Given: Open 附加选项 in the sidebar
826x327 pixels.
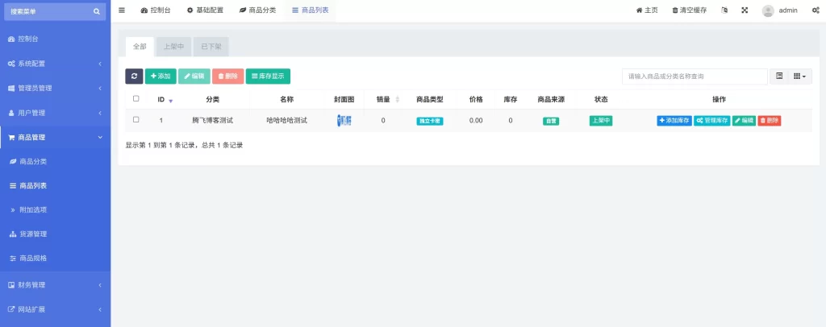Looking at the screenshot, I should click(56, 209).
